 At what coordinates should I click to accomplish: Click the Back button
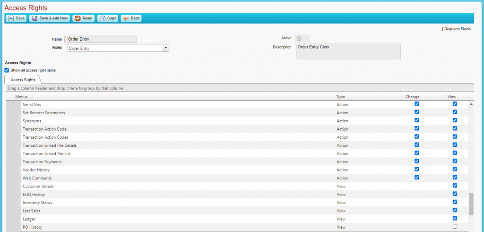tap(131, 18)
